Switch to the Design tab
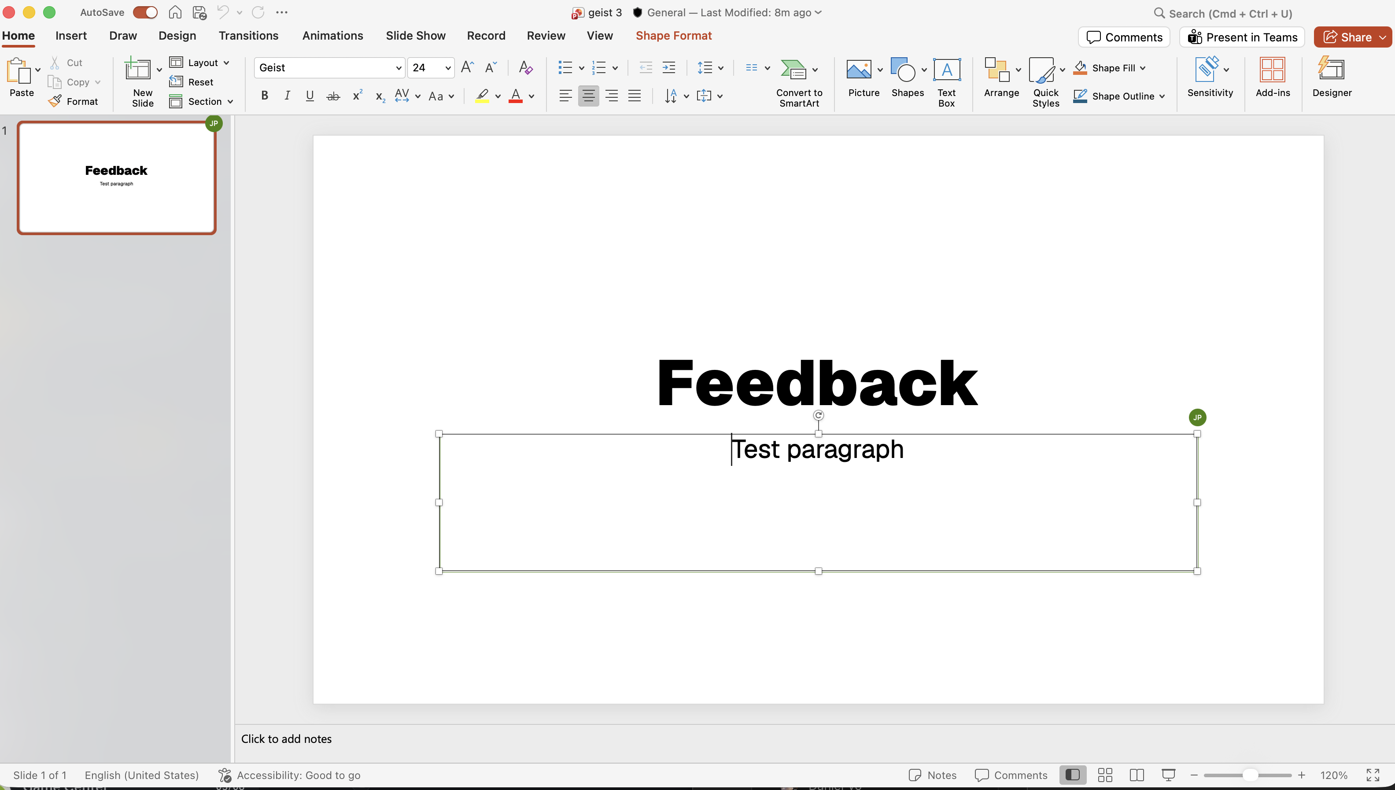The width and height of the screenshot is (1395, 790). (x=177, y=36)
